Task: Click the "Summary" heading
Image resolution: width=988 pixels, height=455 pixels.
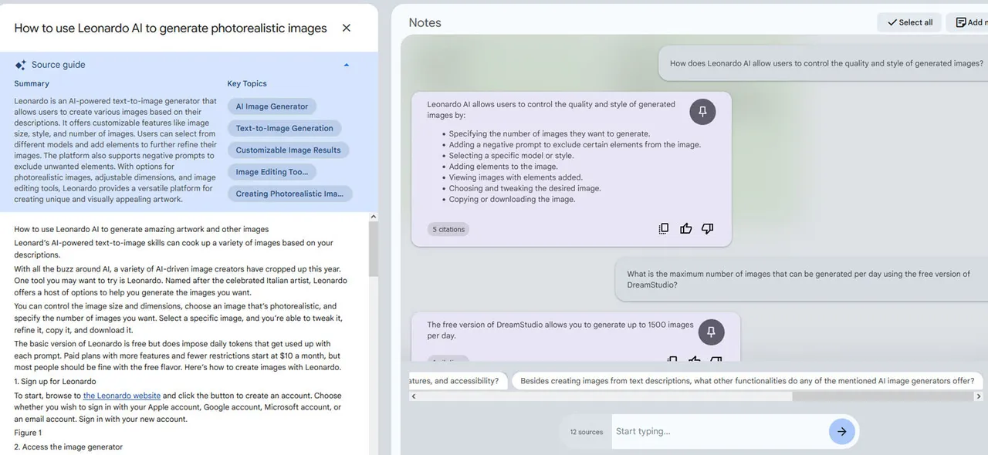Action: click(x=32, y=83)
